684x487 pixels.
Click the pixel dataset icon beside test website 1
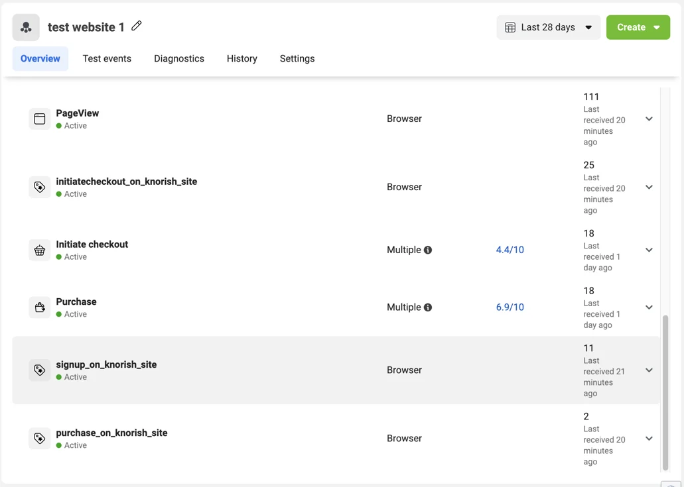pyautogui.click(x=26, y=28)
